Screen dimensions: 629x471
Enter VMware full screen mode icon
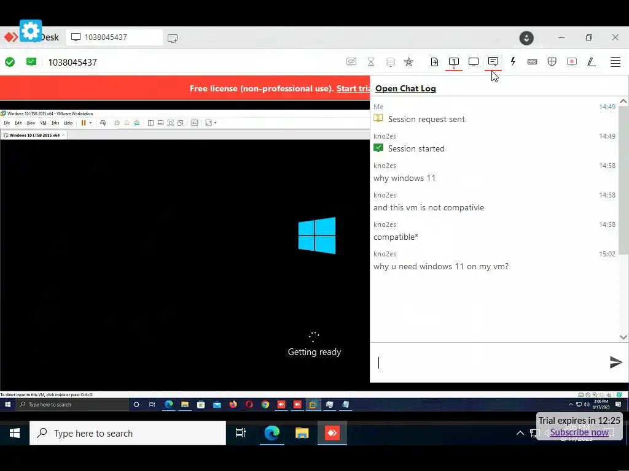171,123
